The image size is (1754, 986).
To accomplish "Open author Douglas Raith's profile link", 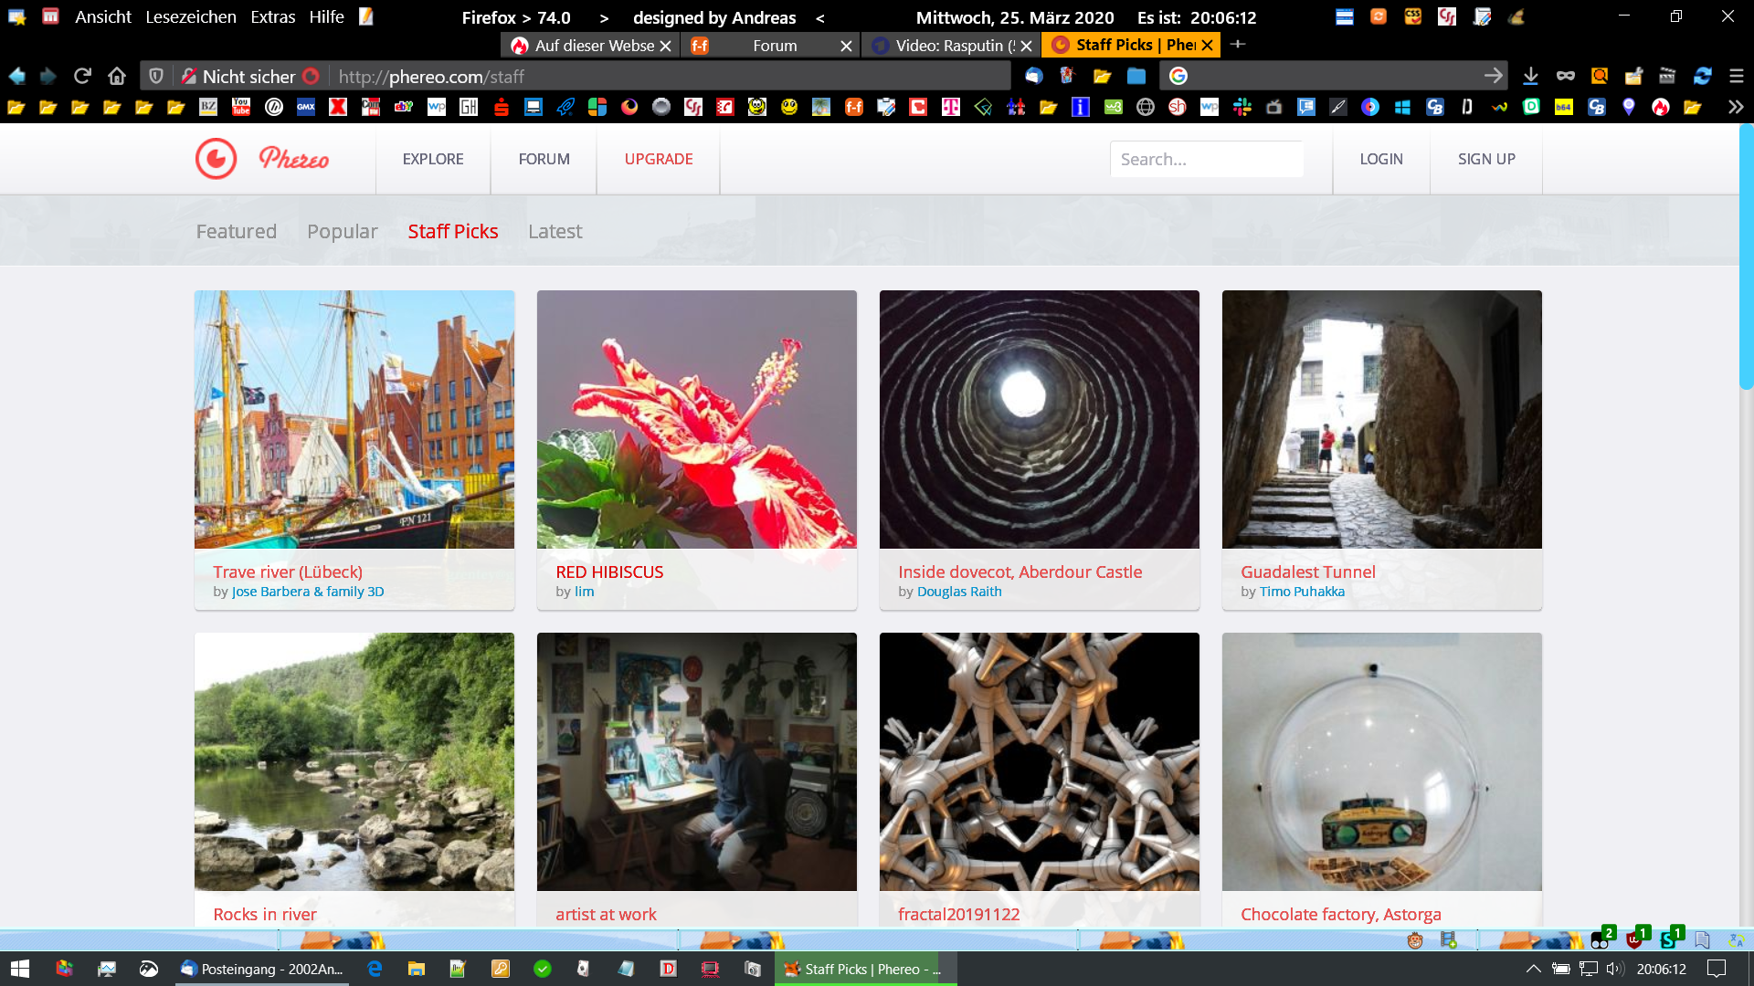I will [x=959, y=592].
